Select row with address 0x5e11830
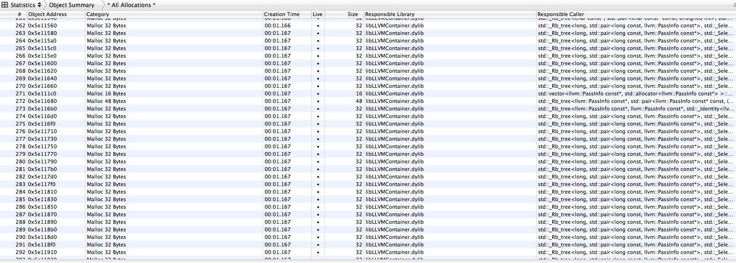Viewport: 736px width, 263px height. pyautogui.click(x=368, y=199)
